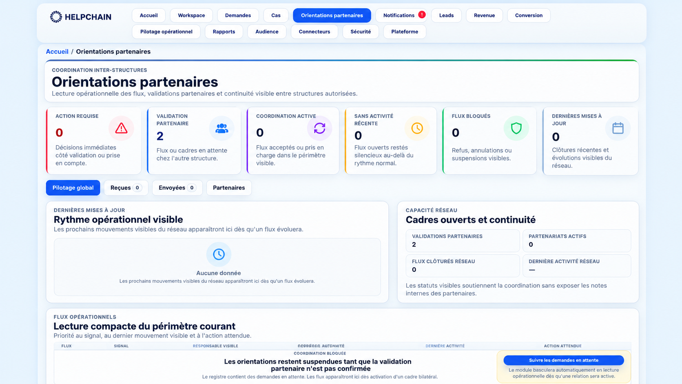Open the Revenue tab
The height and width of the screenshot is (384, 682).
(x=484, y=16)
